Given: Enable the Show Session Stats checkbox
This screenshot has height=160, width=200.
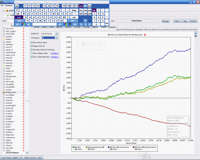Looking at the screenshot, I should click(x=32, y=53).
